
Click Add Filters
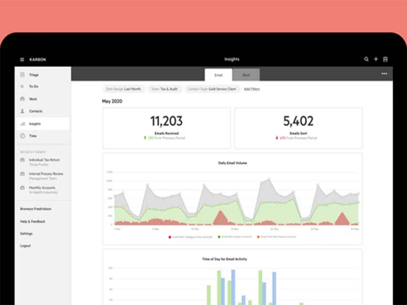251,89
